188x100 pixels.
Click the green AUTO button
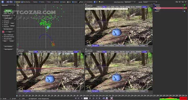pos(8,11)
